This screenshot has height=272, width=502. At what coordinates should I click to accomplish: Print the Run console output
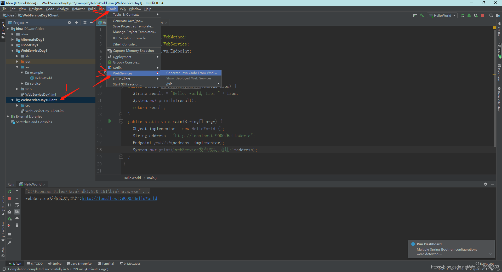(x=17, y=218)
